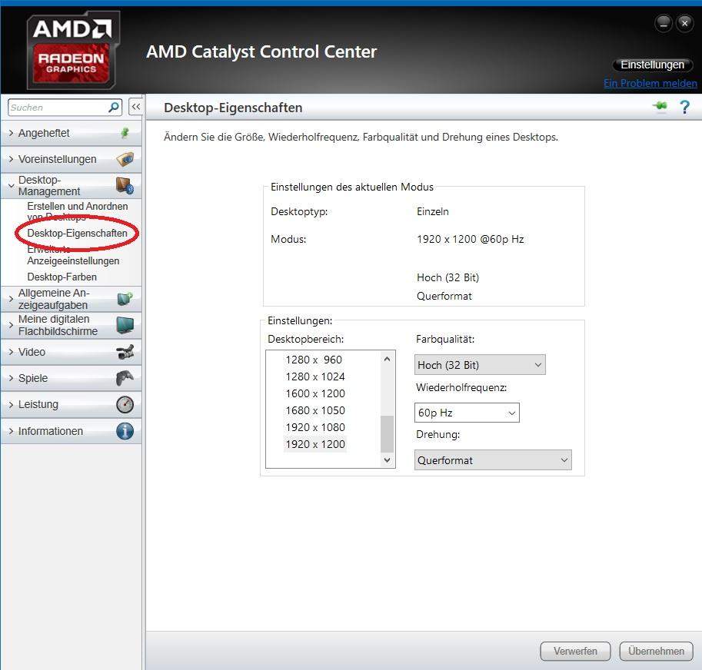The image size is (702, 670).
Task: Click the green pin icon beside Angeheftet
Action: 125,133
